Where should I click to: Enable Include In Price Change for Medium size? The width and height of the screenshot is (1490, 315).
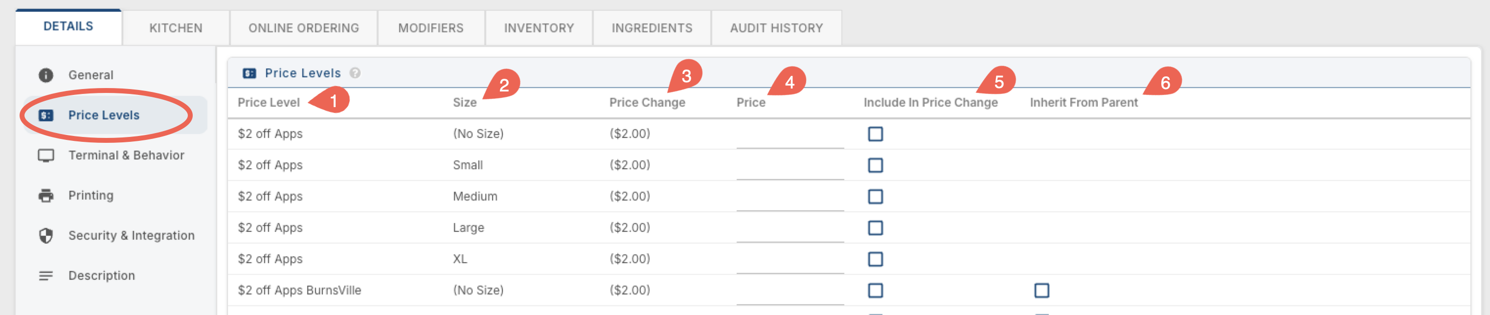point(875,197)
